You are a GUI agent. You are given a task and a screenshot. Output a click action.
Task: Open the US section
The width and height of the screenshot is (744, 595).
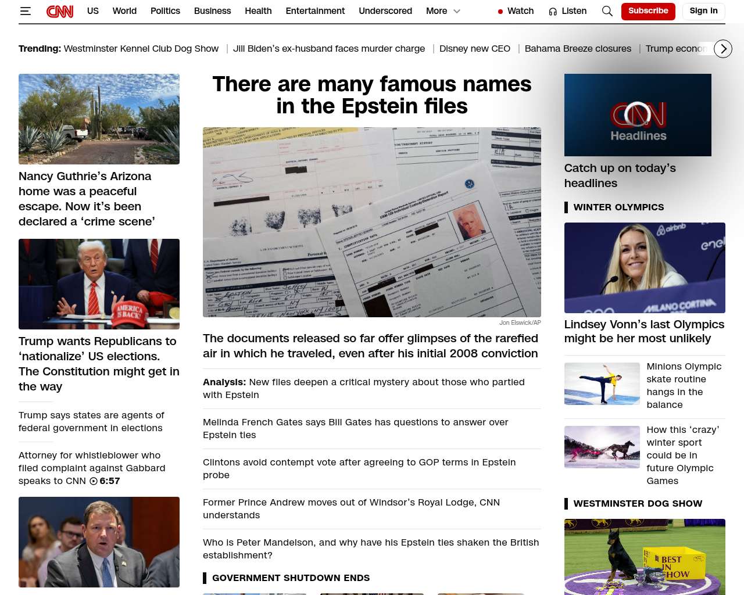pyautogui.click(x=93, y=11)
